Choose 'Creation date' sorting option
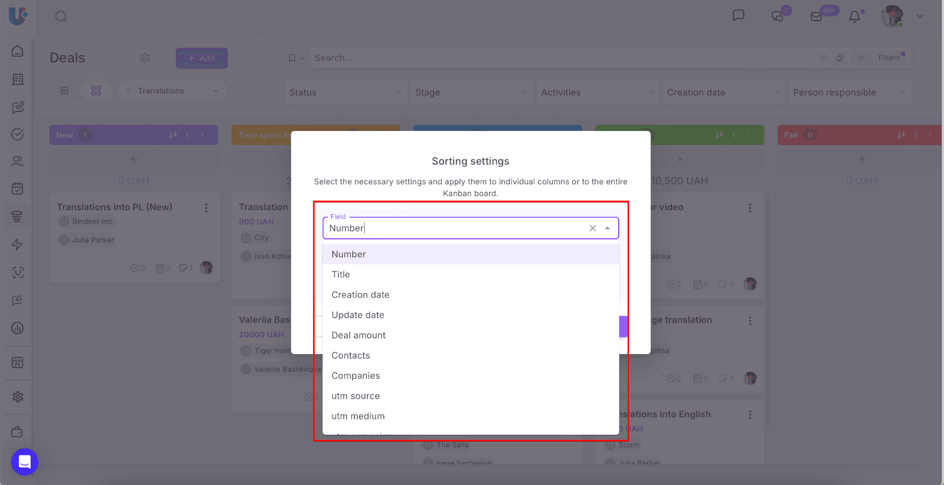Screen dimensions: 944x485 (x=360, y=295)
